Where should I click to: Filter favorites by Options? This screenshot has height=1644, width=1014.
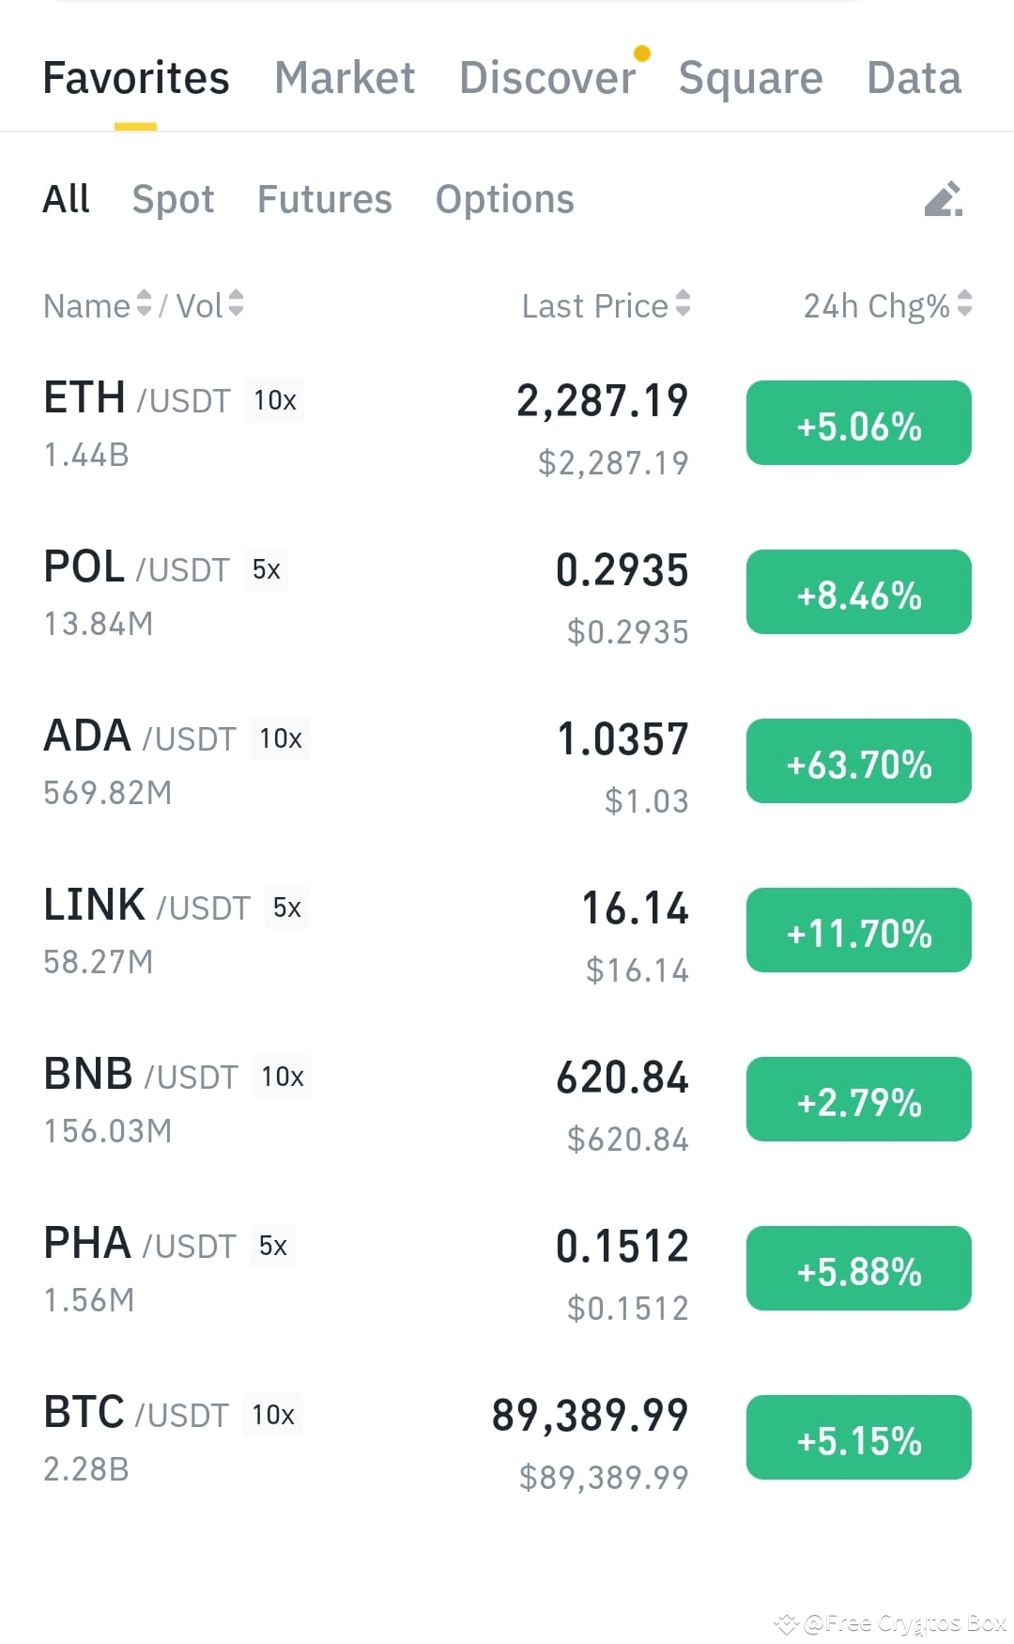tap(505, 199)
